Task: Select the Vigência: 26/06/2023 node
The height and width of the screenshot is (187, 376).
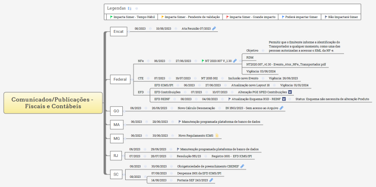Action: coord(283,78)
